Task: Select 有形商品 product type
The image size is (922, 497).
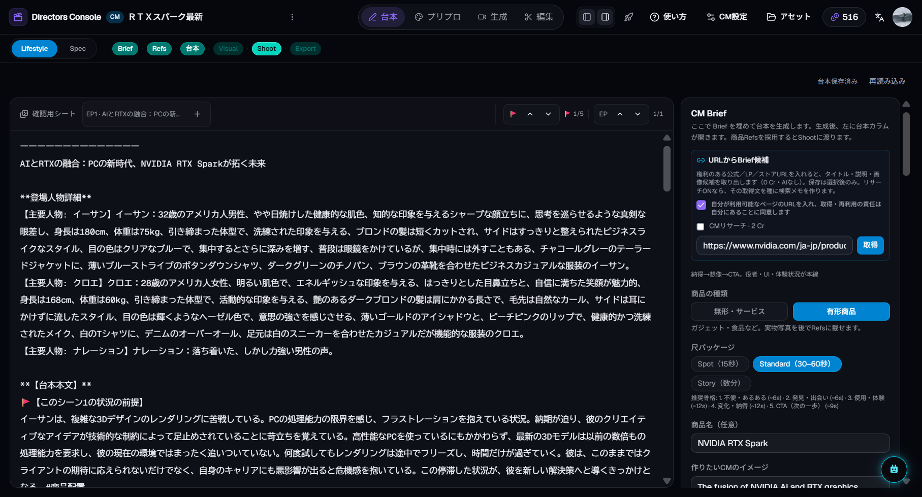Action: 841,311
